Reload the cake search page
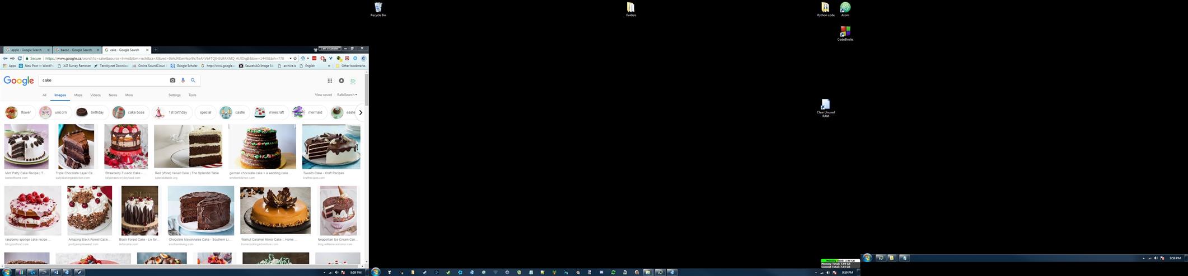 [20, 58]
